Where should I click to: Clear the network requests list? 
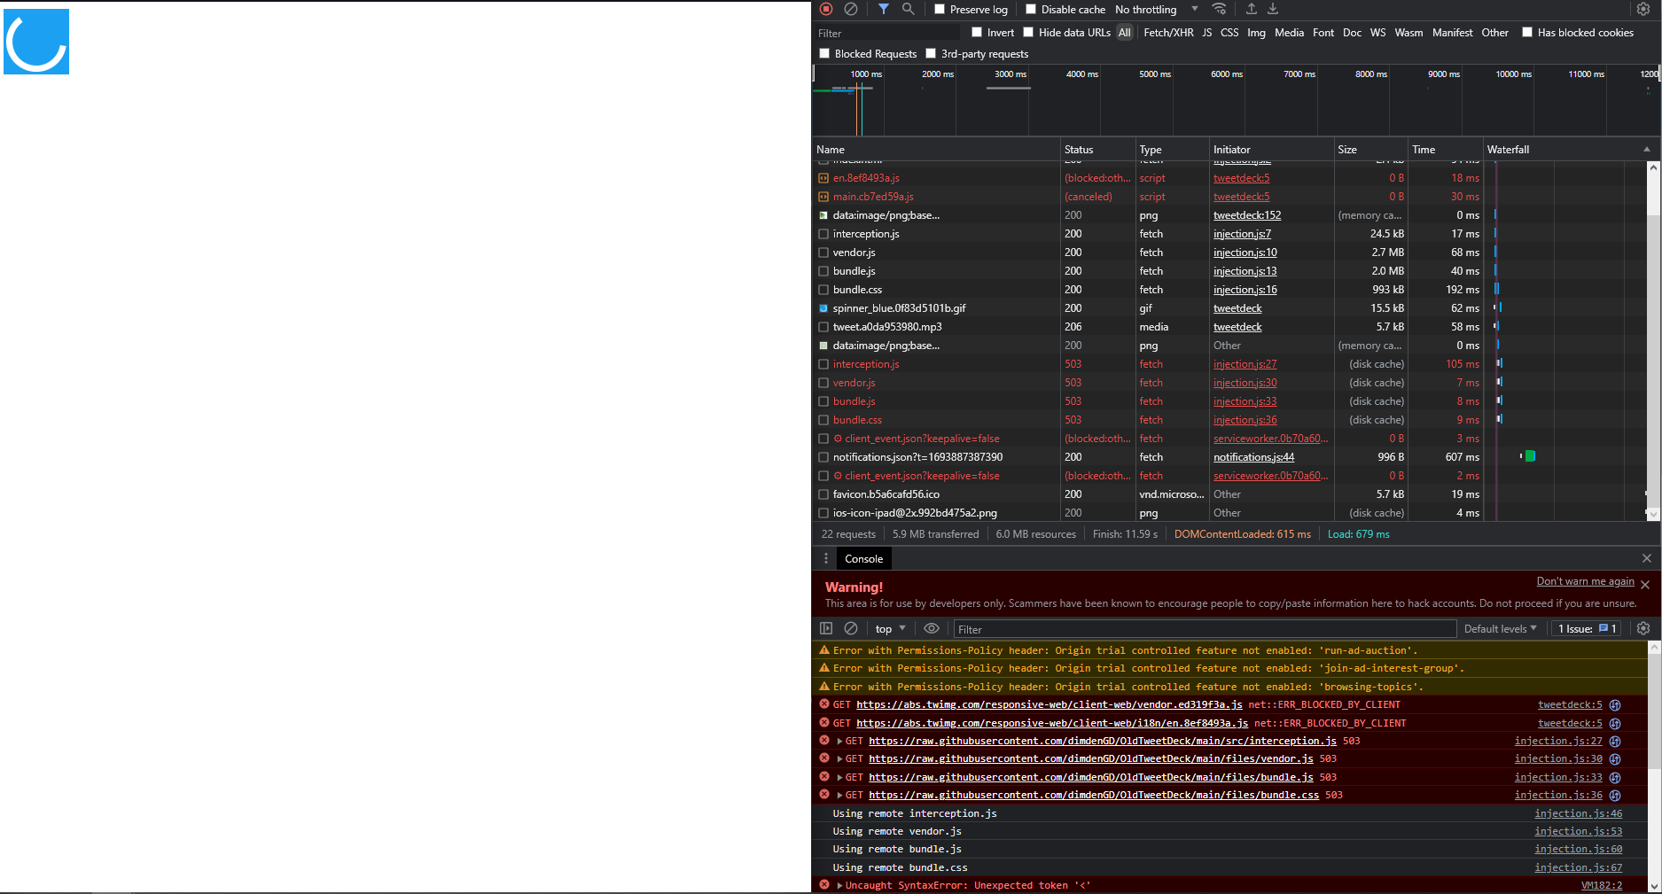[x=851, y=9]
